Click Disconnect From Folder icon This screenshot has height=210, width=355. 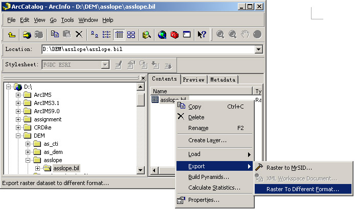[x=39, y=35]
